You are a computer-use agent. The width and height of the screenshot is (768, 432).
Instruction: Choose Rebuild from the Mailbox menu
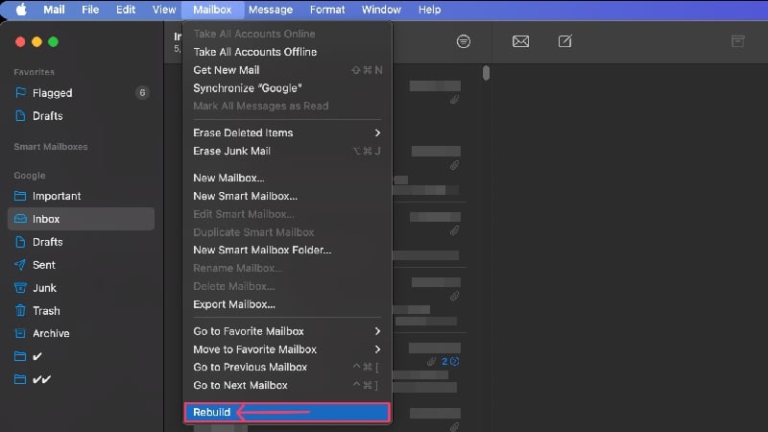pos(287,413)
